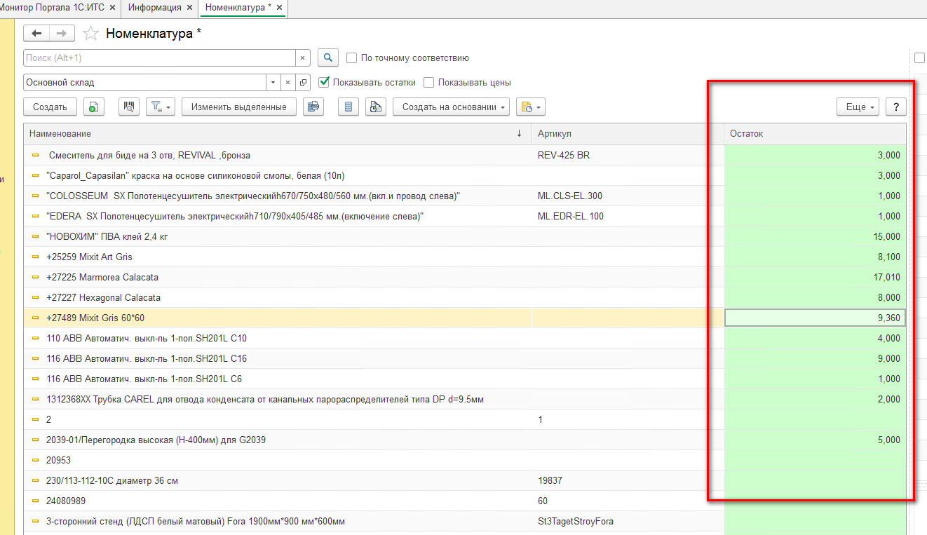927x535 pixels.
Task: Enable По точному соответствию checkbox
Action: tap(352, 58)
